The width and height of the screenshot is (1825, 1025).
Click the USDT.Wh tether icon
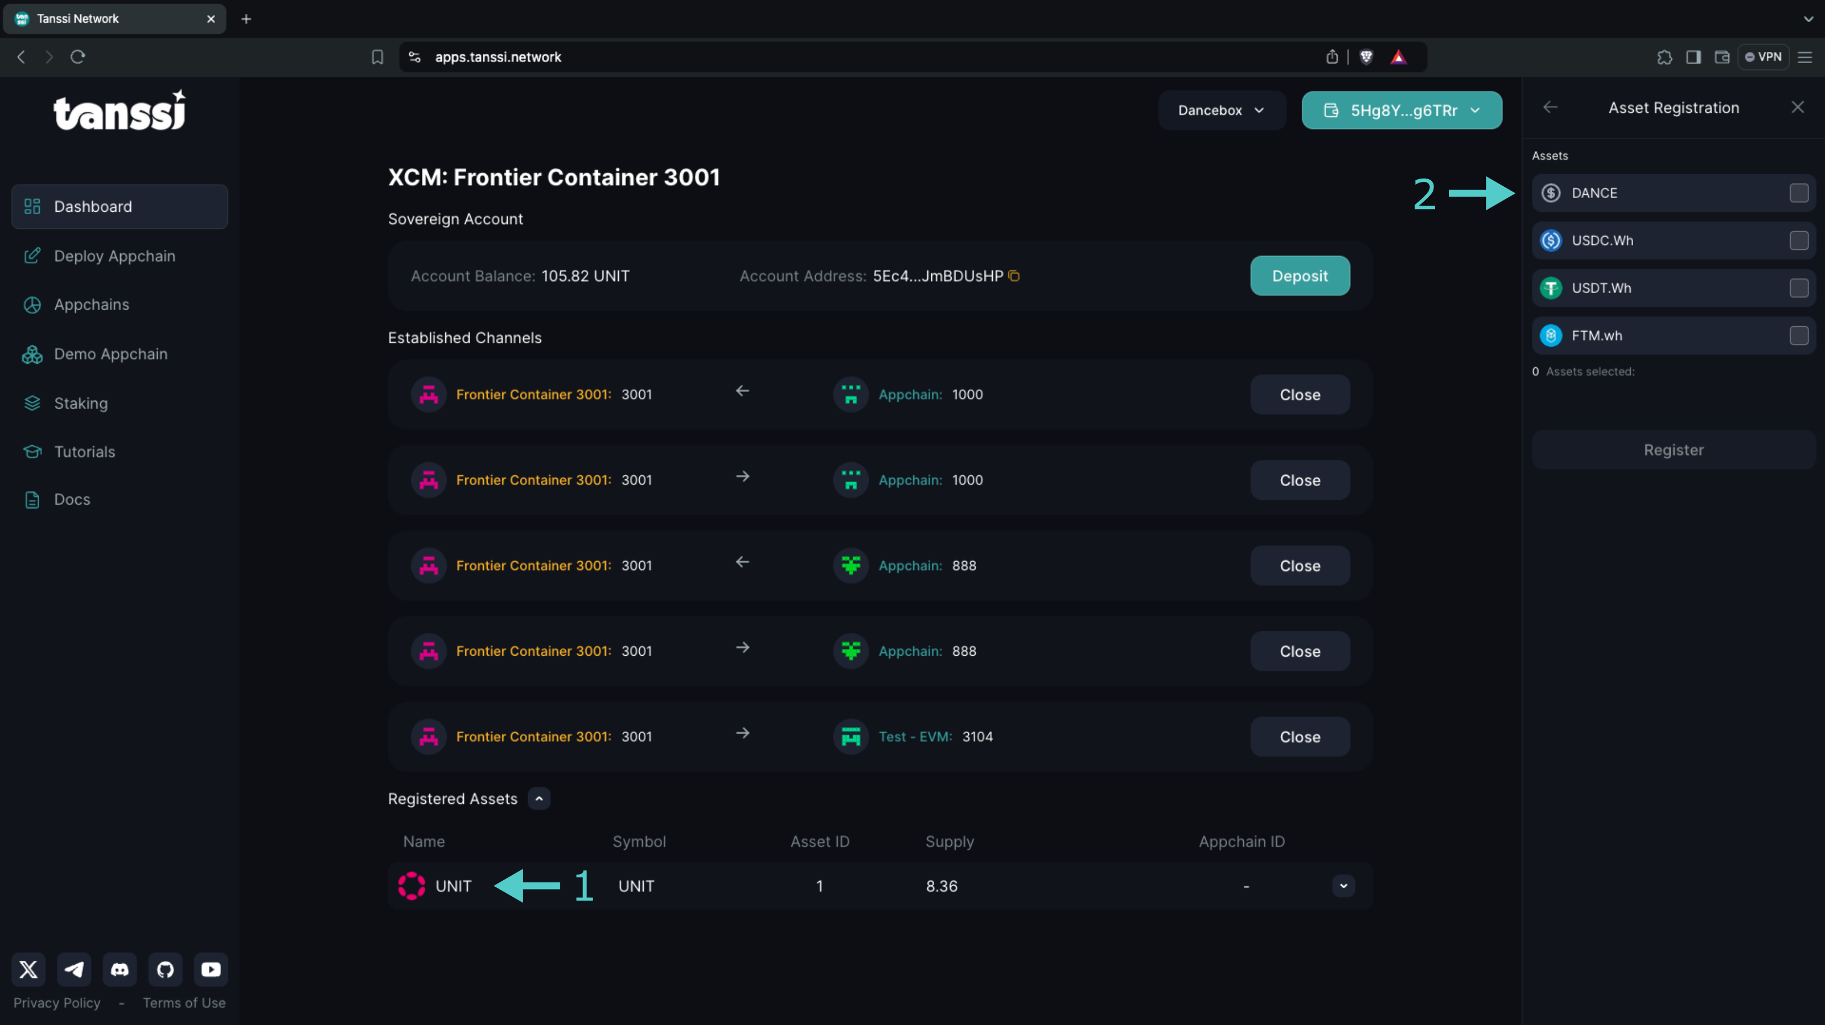pyautogui.click(x=1551, y=287)
